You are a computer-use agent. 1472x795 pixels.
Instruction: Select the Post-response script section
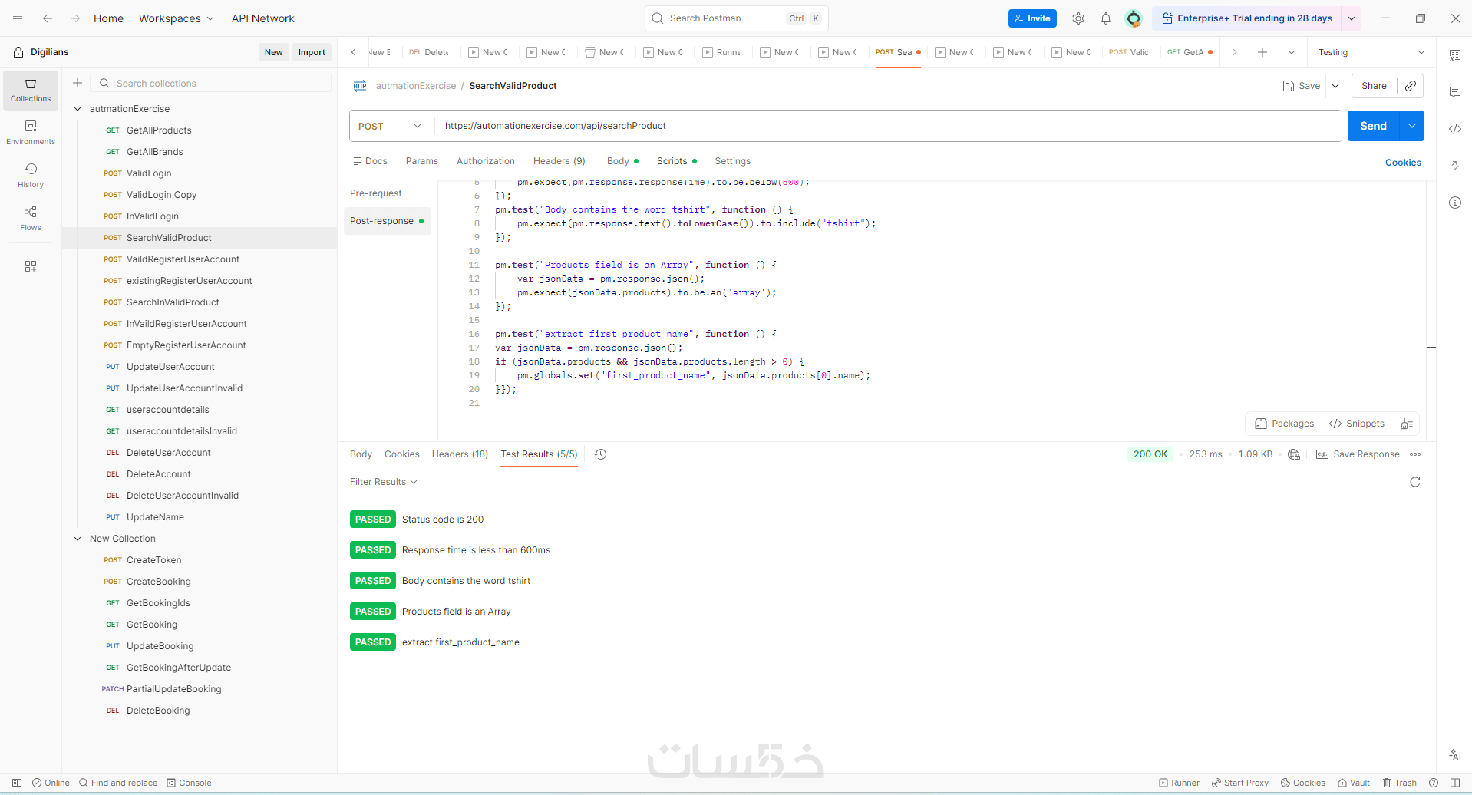[388, 221]
